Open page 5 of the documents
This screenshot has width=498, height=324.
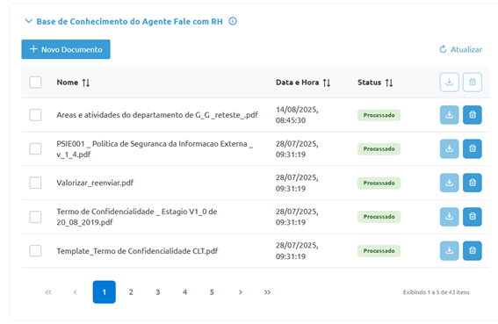(x=212, y=292)
